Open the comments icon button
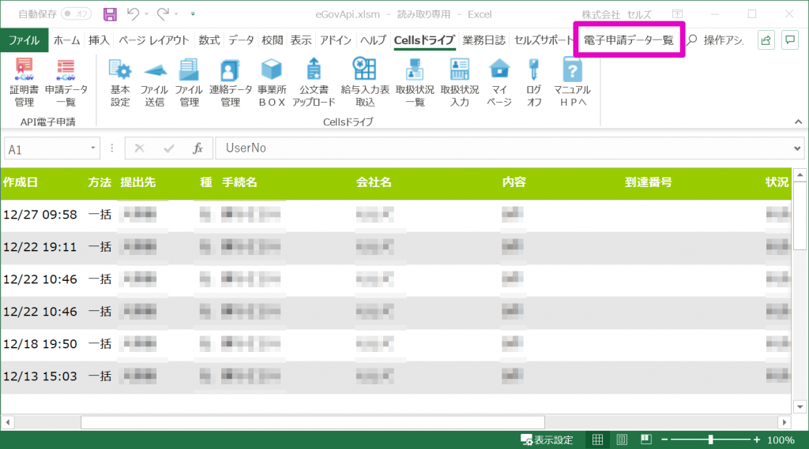This screenshot has width=809, height=449. 790,40
